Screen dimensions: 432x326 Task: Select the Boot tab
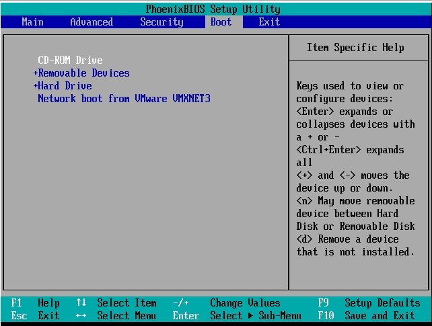point(221,22)
